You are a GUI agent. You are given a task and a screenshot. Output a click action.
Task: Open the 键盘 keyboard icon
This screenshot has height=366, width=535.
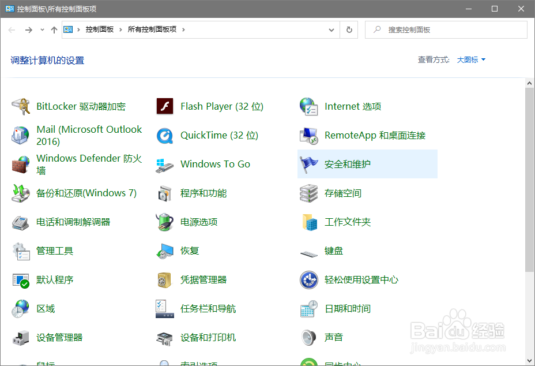click(309, 253)
